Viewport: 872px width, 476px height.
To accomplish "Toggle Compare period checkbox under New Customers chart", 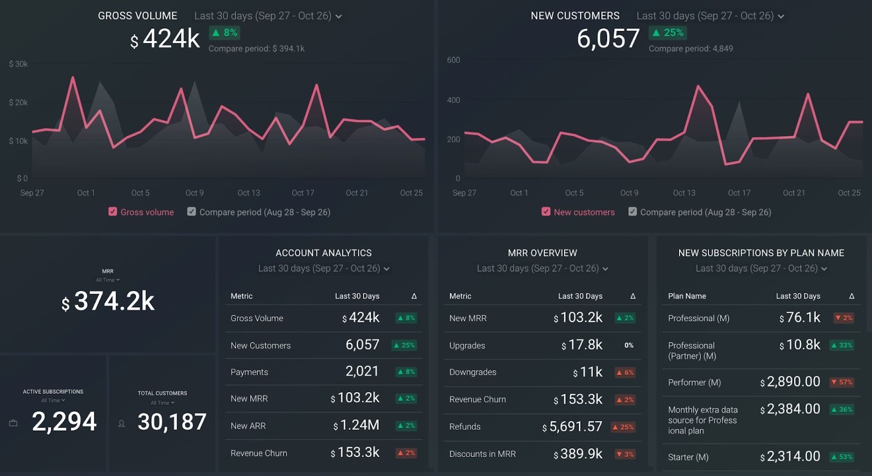I will [632, 212].
